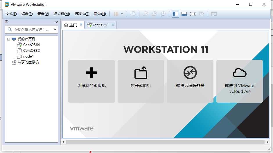The width and height of the screenshot is (273, 153).
Task: Open the 文件(F) menu
Action: point(11,14)
